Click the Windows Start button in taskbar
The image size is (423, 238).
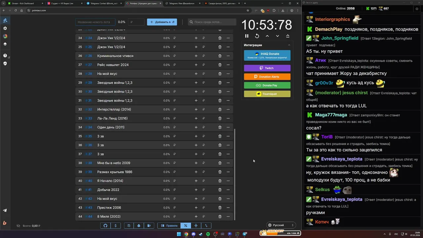pos(179,234)
